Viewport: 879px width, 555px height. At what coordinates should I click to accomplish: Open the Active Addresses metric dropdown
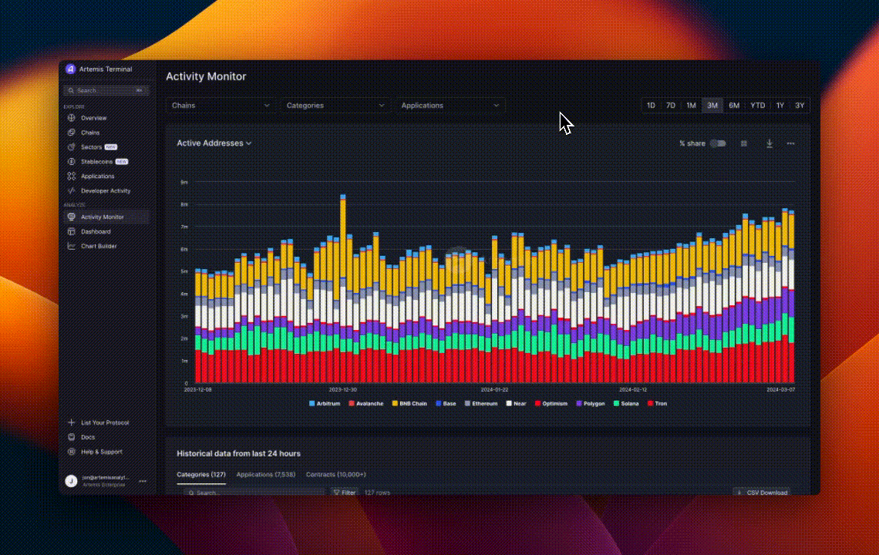(x=214, y=143)
